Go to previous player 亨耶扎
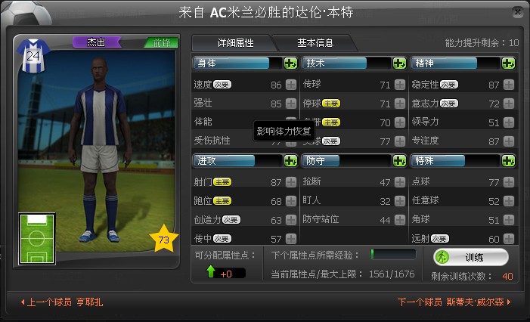 62,302
